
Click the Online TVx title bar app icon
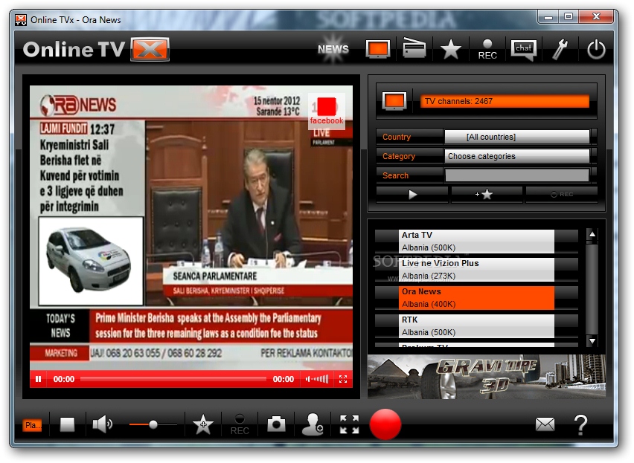pyautogui.click(x=21, y=20)
